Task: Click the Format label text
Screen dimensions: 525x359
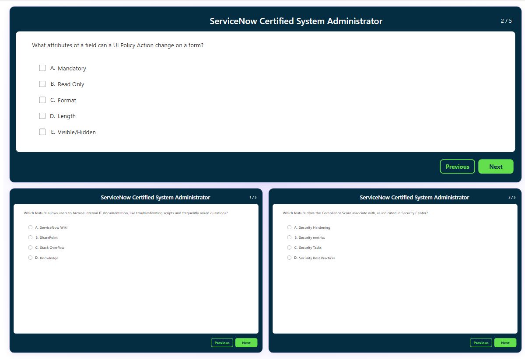Action: [67, 100]
